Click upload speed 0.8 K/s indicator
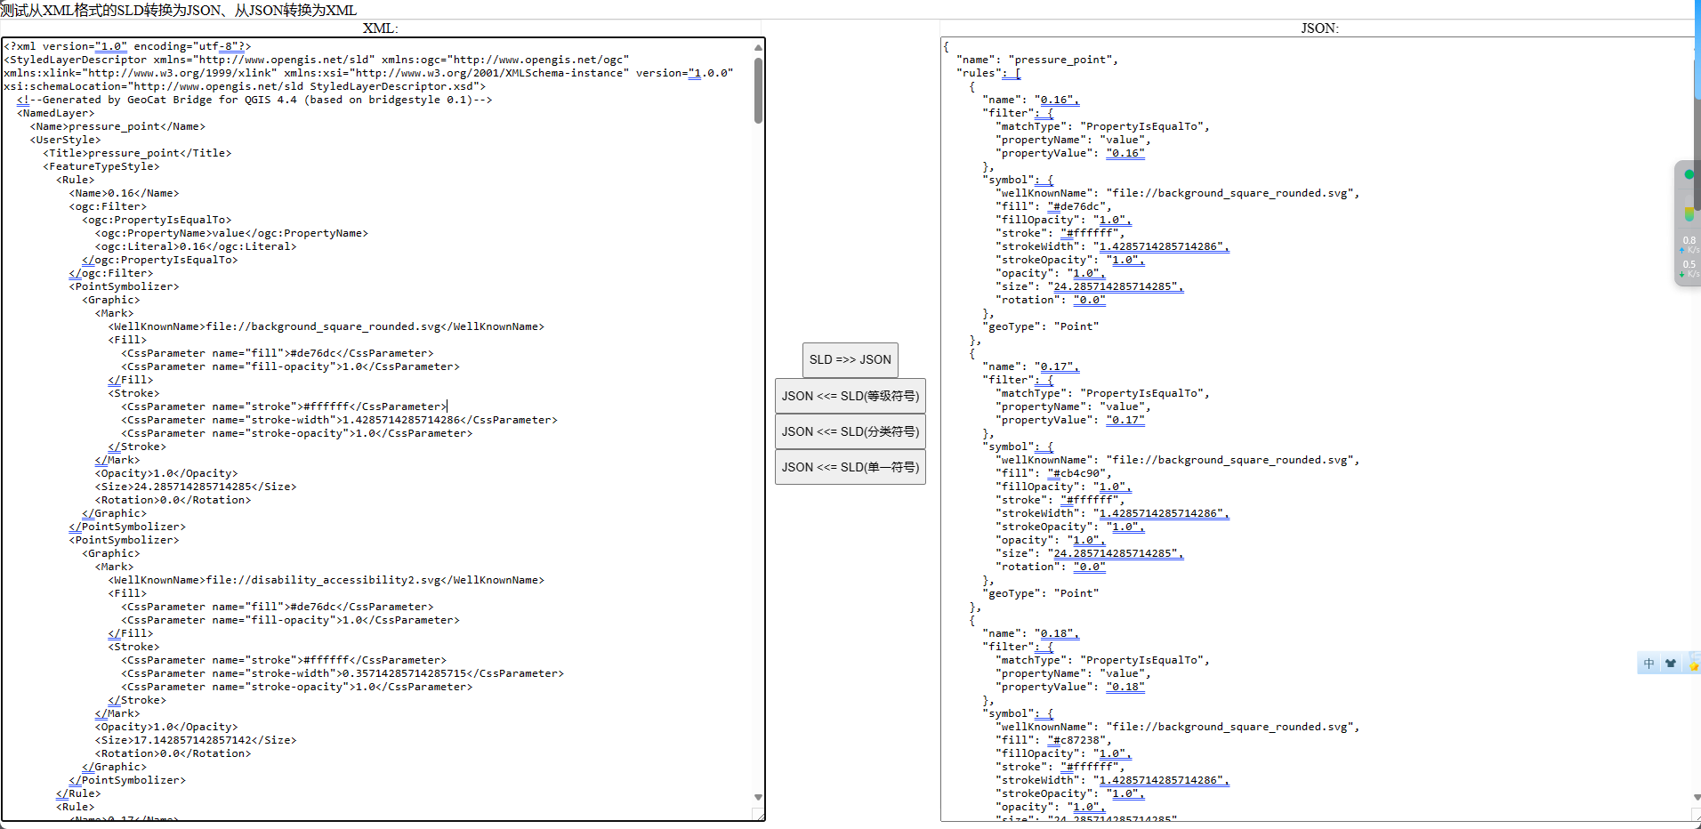 pyautogui.click(x=1689, y=245)
